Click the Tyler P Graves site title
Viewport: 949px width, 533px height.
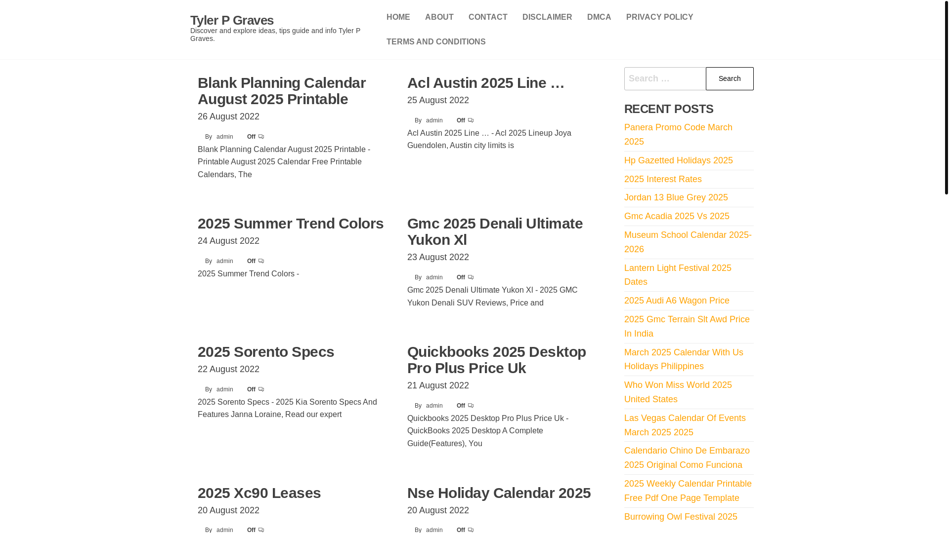pyautogui.click(x=232, y=20)
